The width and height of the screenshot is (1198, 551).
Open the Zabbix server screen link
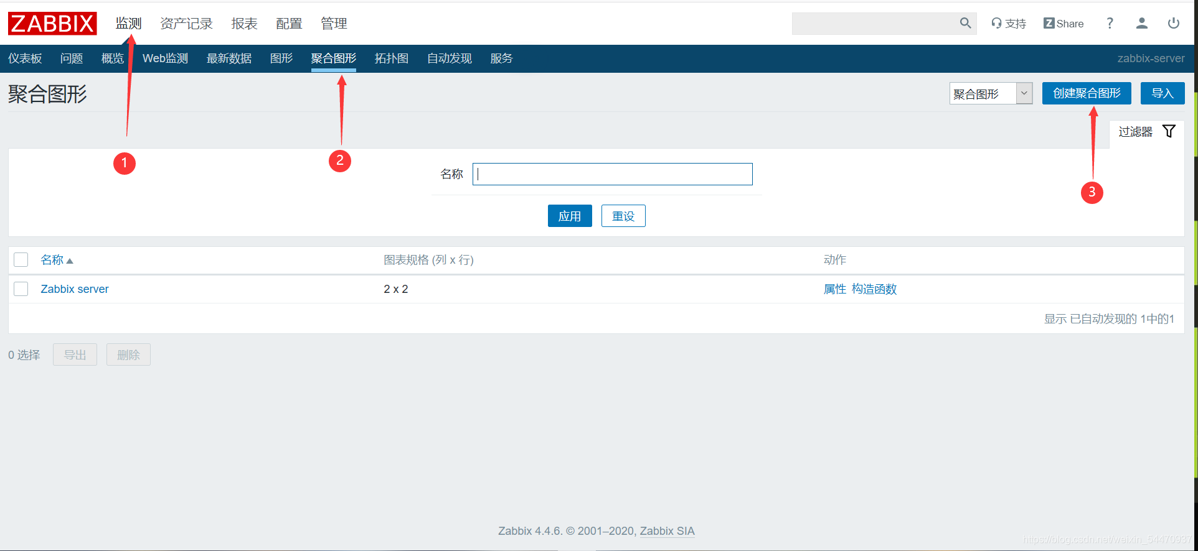pos(75,289)
